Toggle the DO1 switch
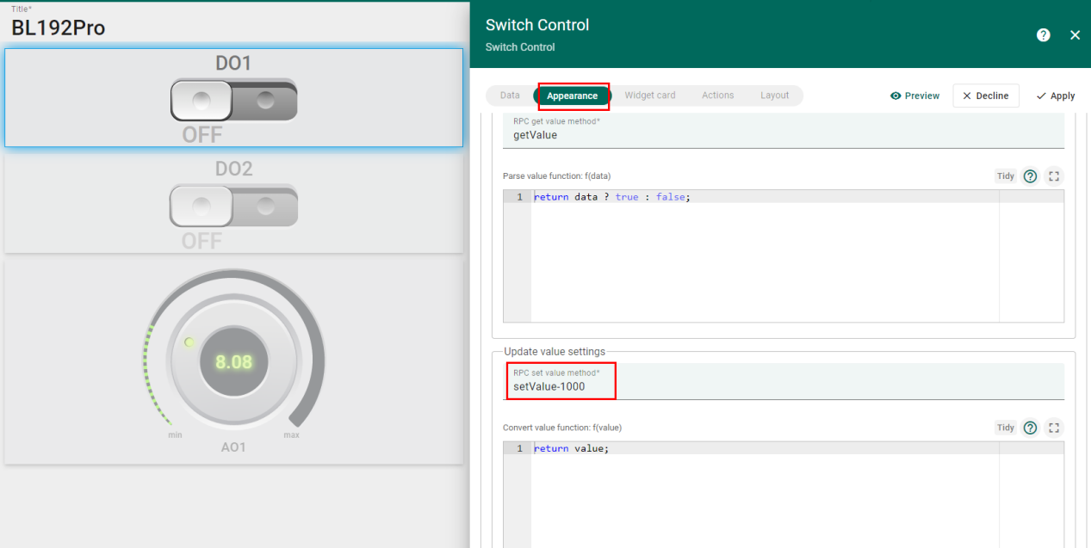 (x=233, y=101)
